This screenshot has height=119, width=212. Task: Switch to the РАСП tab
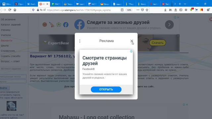click(x=56, y=4)
